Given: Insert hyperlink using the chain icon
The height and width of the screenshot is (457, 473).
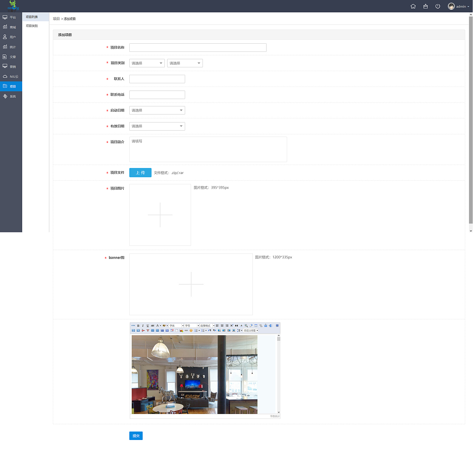Looking at the screenshot, I should (186, 330).
